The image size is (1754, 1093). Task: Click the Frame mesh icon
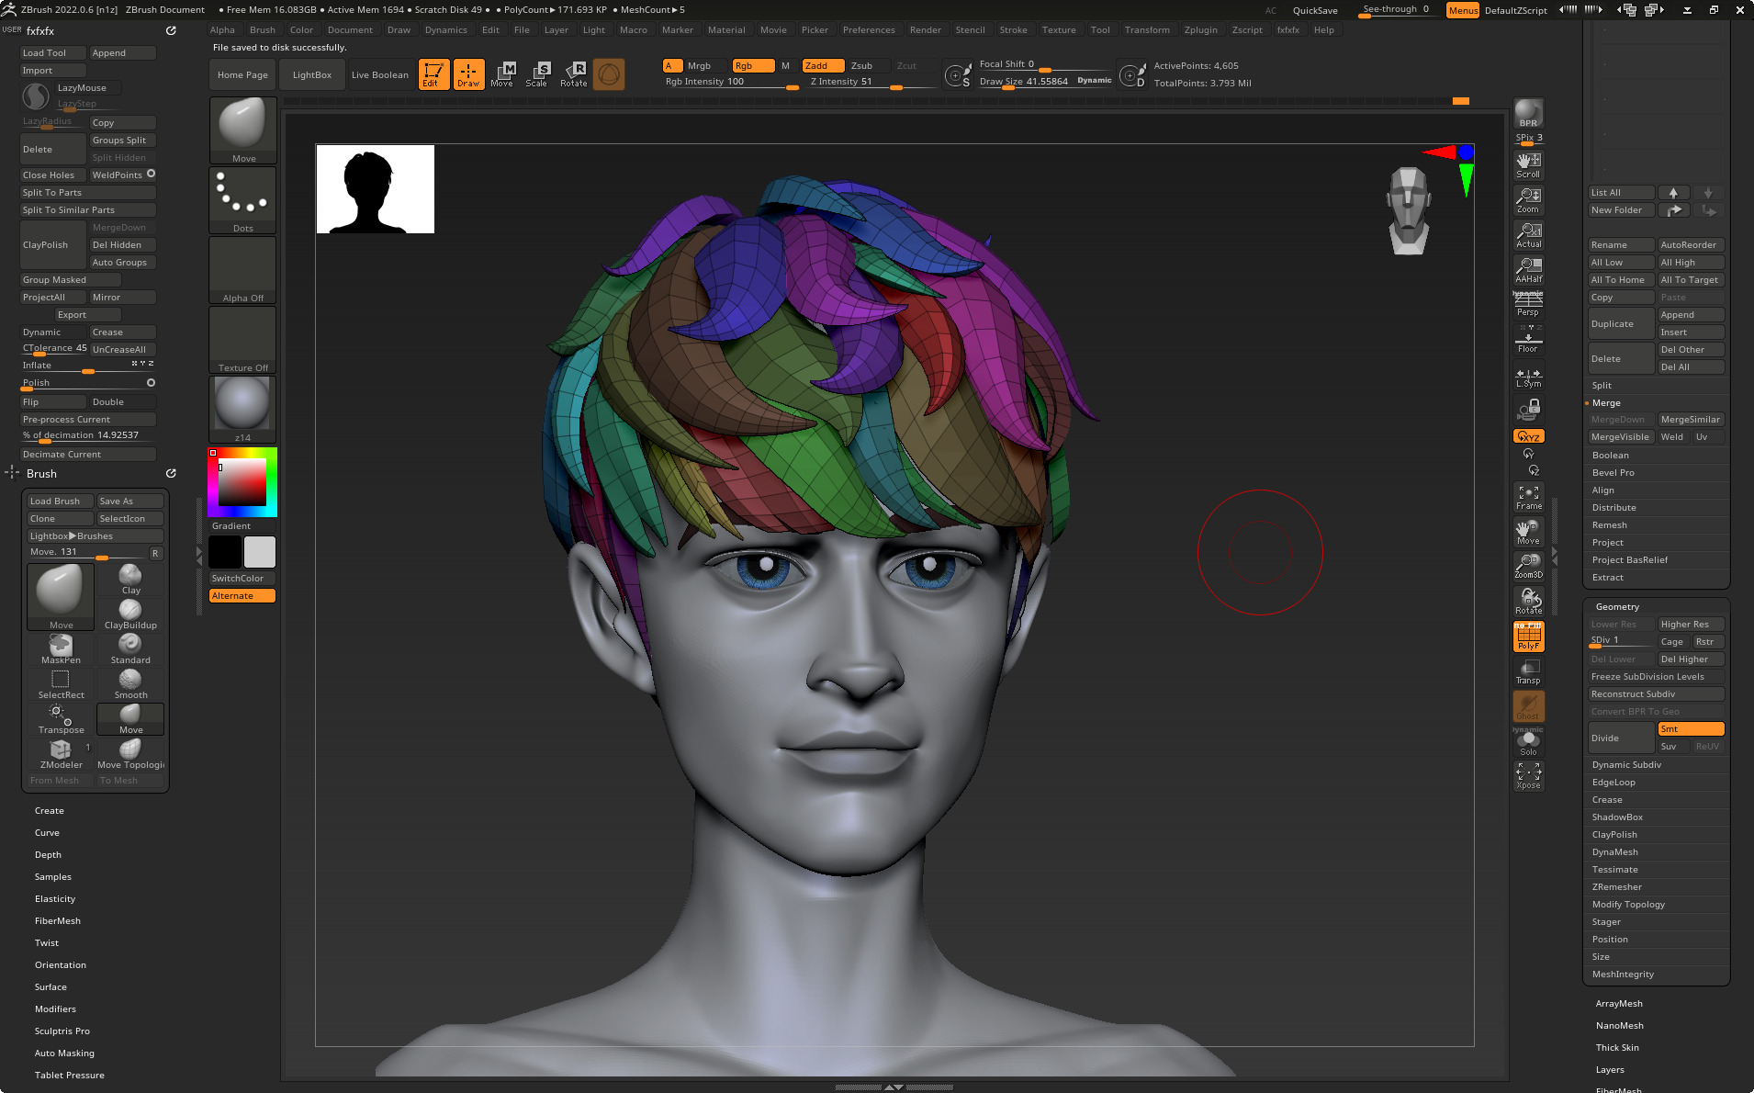(1528, 497)
